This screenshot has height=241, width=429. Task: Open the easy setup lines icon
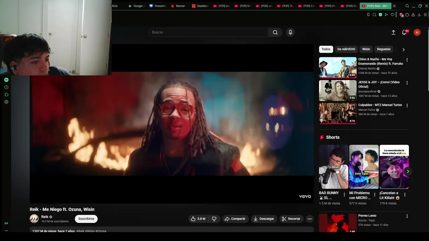425,15
